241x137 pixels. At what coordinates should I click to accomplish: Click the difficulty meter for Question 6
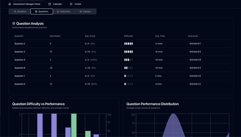tap(128, 68)
